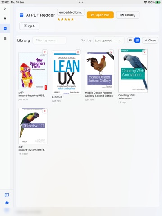This screenshot has height=216, width=162.
Task: Click the five-star rating
Action: pyautogui.click(x=66, y=19)
